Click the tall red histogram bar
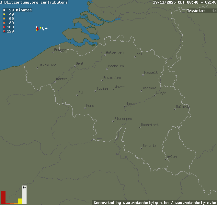 click(4, 197)
